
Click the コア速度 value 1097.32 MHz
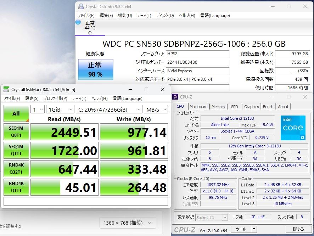coord(218,185)
